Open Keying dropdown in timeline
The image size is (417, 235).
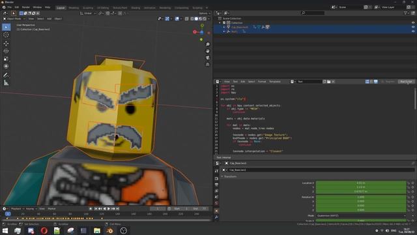coord(31,209)
